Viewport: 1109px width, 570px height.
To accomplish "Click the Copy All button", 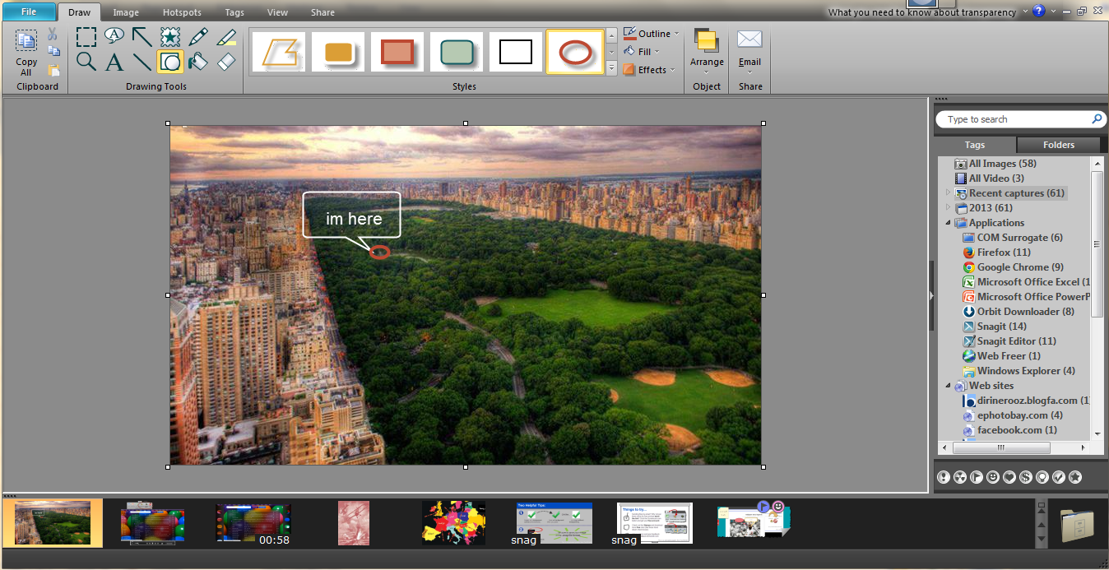I will [x=26, y=53].
